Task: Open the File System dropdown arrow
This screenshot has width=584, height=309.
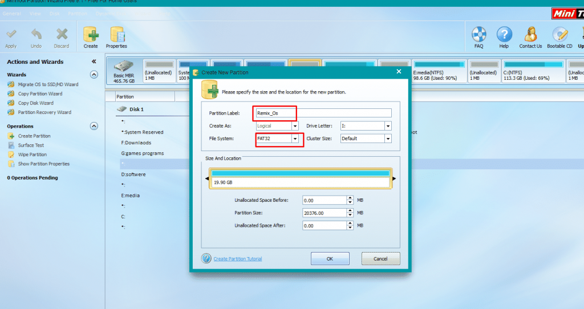Action: click(x=295, y=139)
